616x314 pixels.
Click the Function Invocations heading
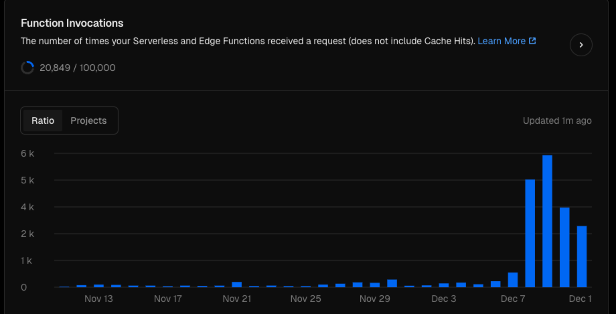(x=72, y=23)
